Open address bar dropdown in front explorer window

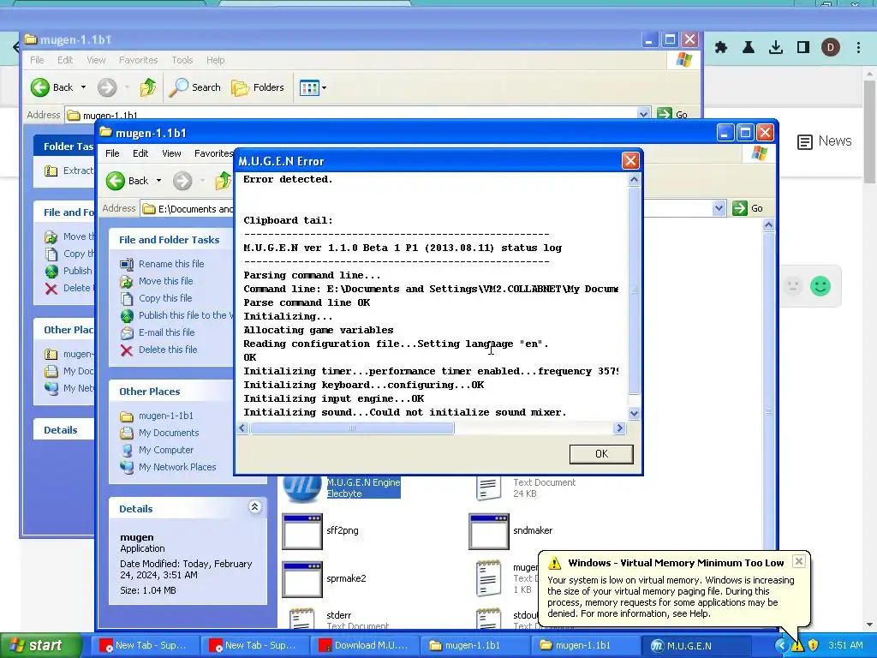click(719, 208)
